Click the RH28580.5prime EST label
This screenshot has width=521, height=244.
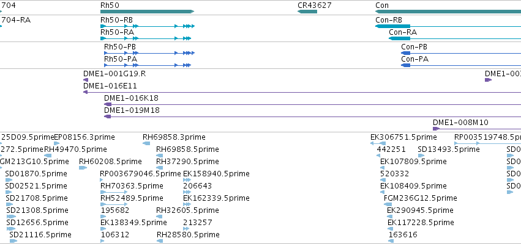(188, 235)
